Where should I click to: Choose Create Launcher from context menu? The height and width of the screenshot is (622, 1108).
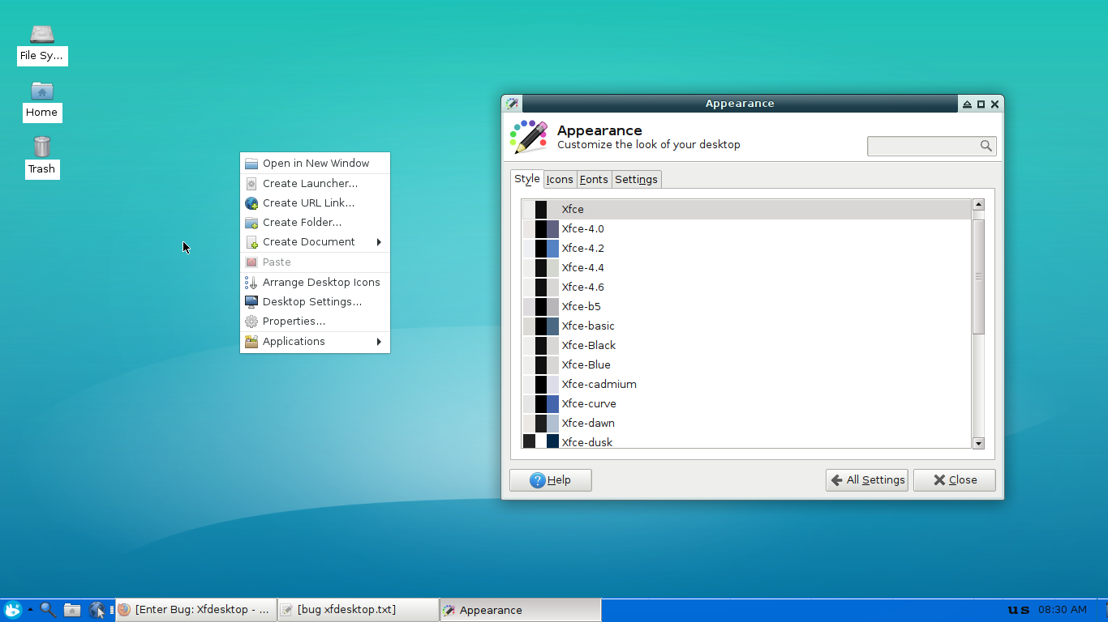tap(309, 184)
